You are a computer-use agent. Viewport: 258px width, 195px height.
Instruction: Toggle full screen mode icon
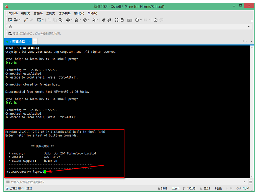(116, 20)
